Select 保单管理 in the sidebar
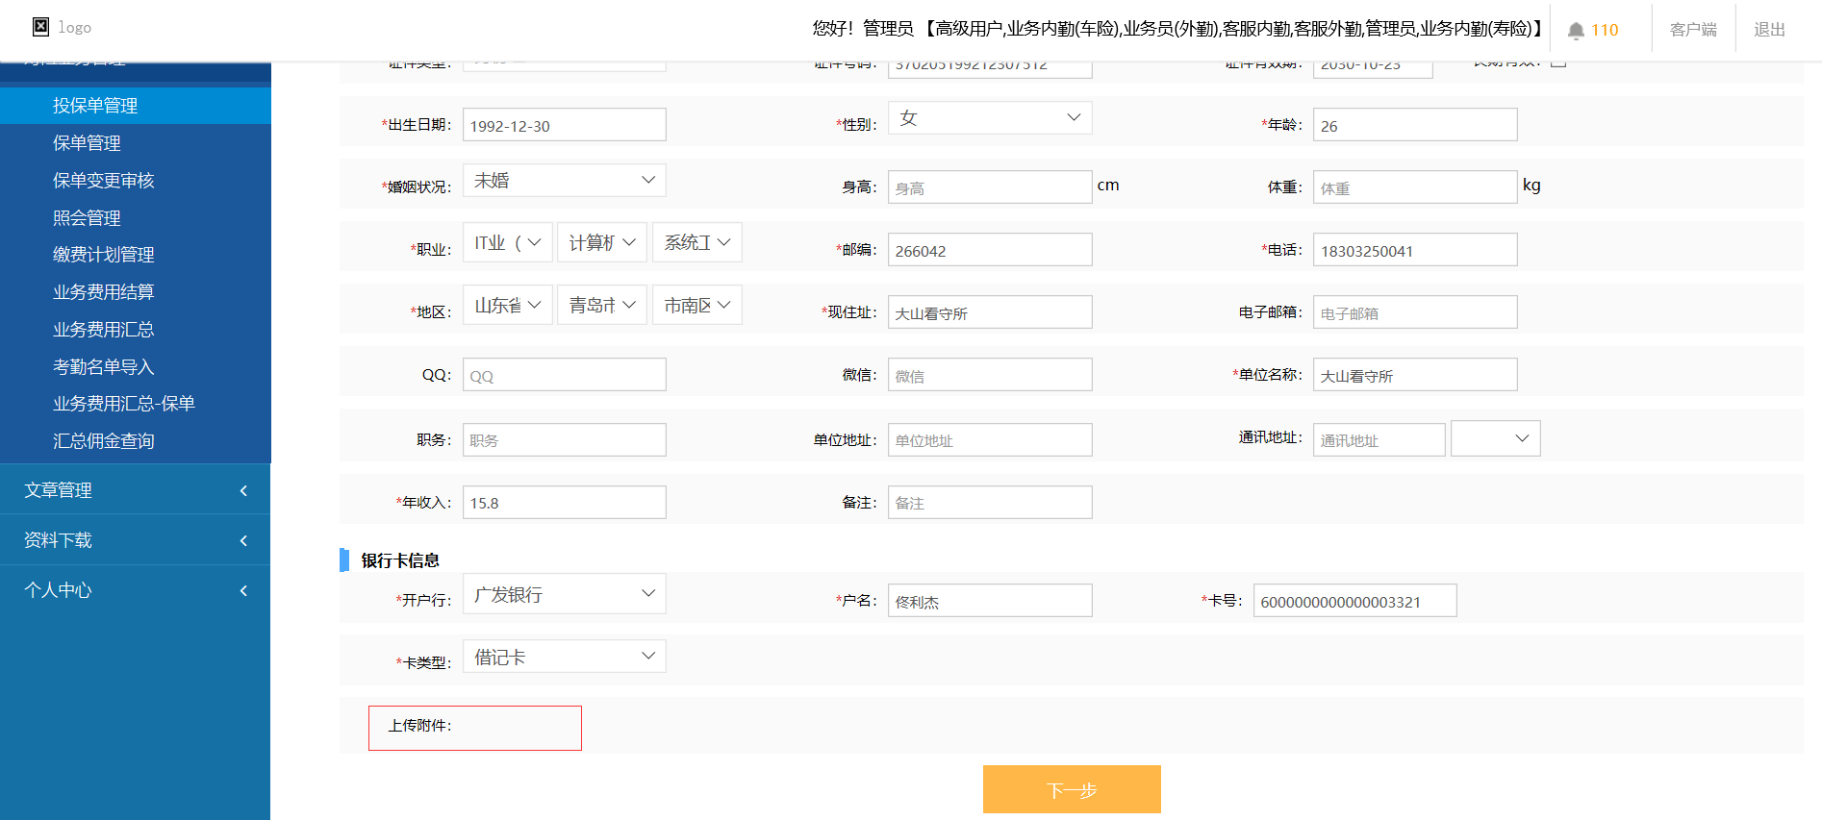This screenshot has height=820, width=1822. tap(87, 143)
